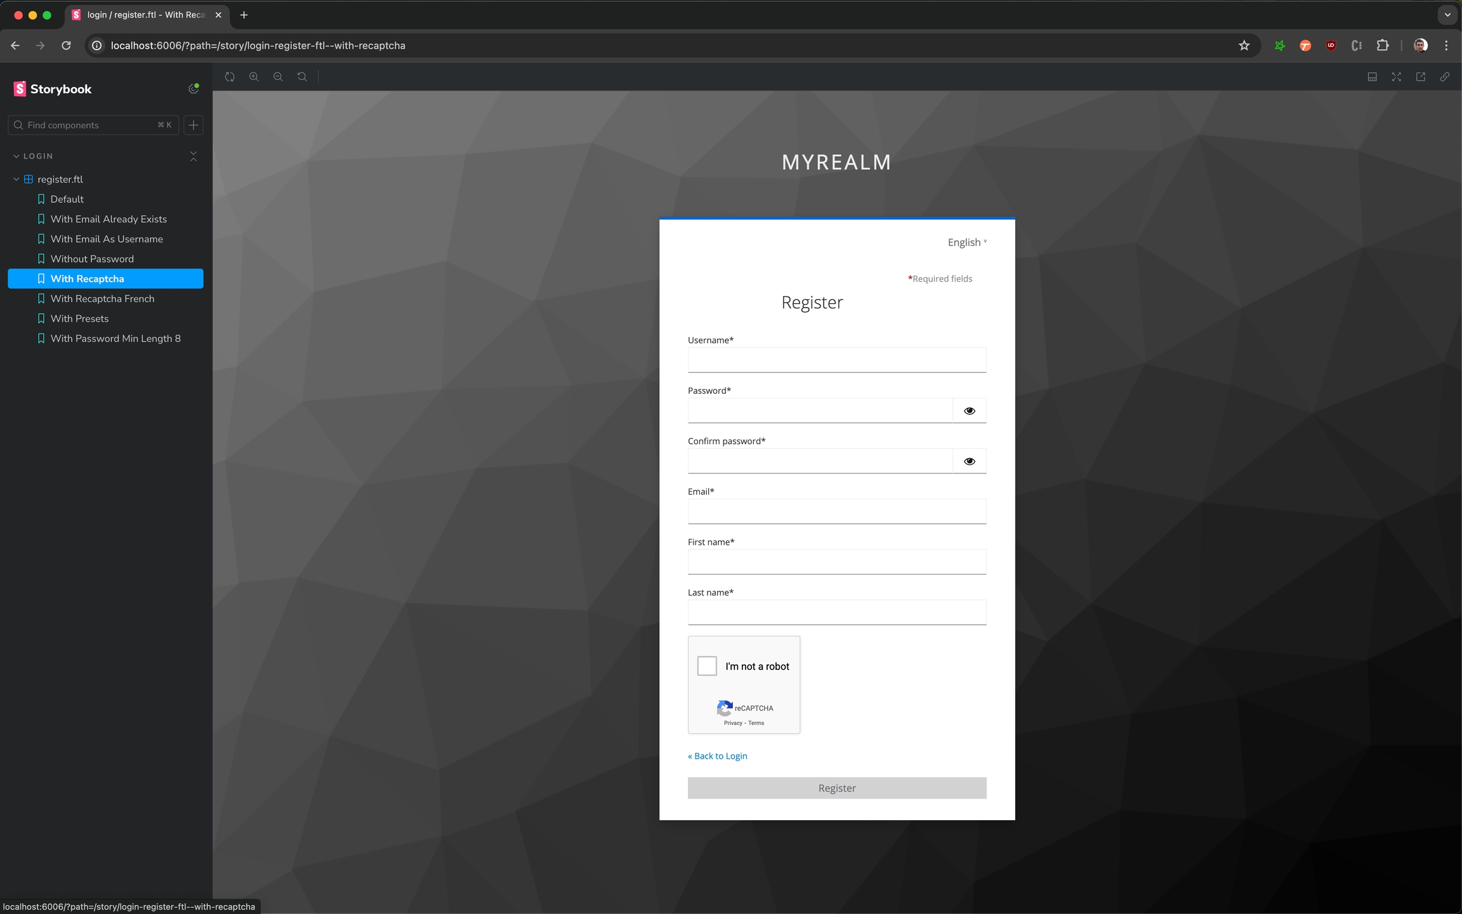Select the With Recaptcha French story

click(102, 299)
